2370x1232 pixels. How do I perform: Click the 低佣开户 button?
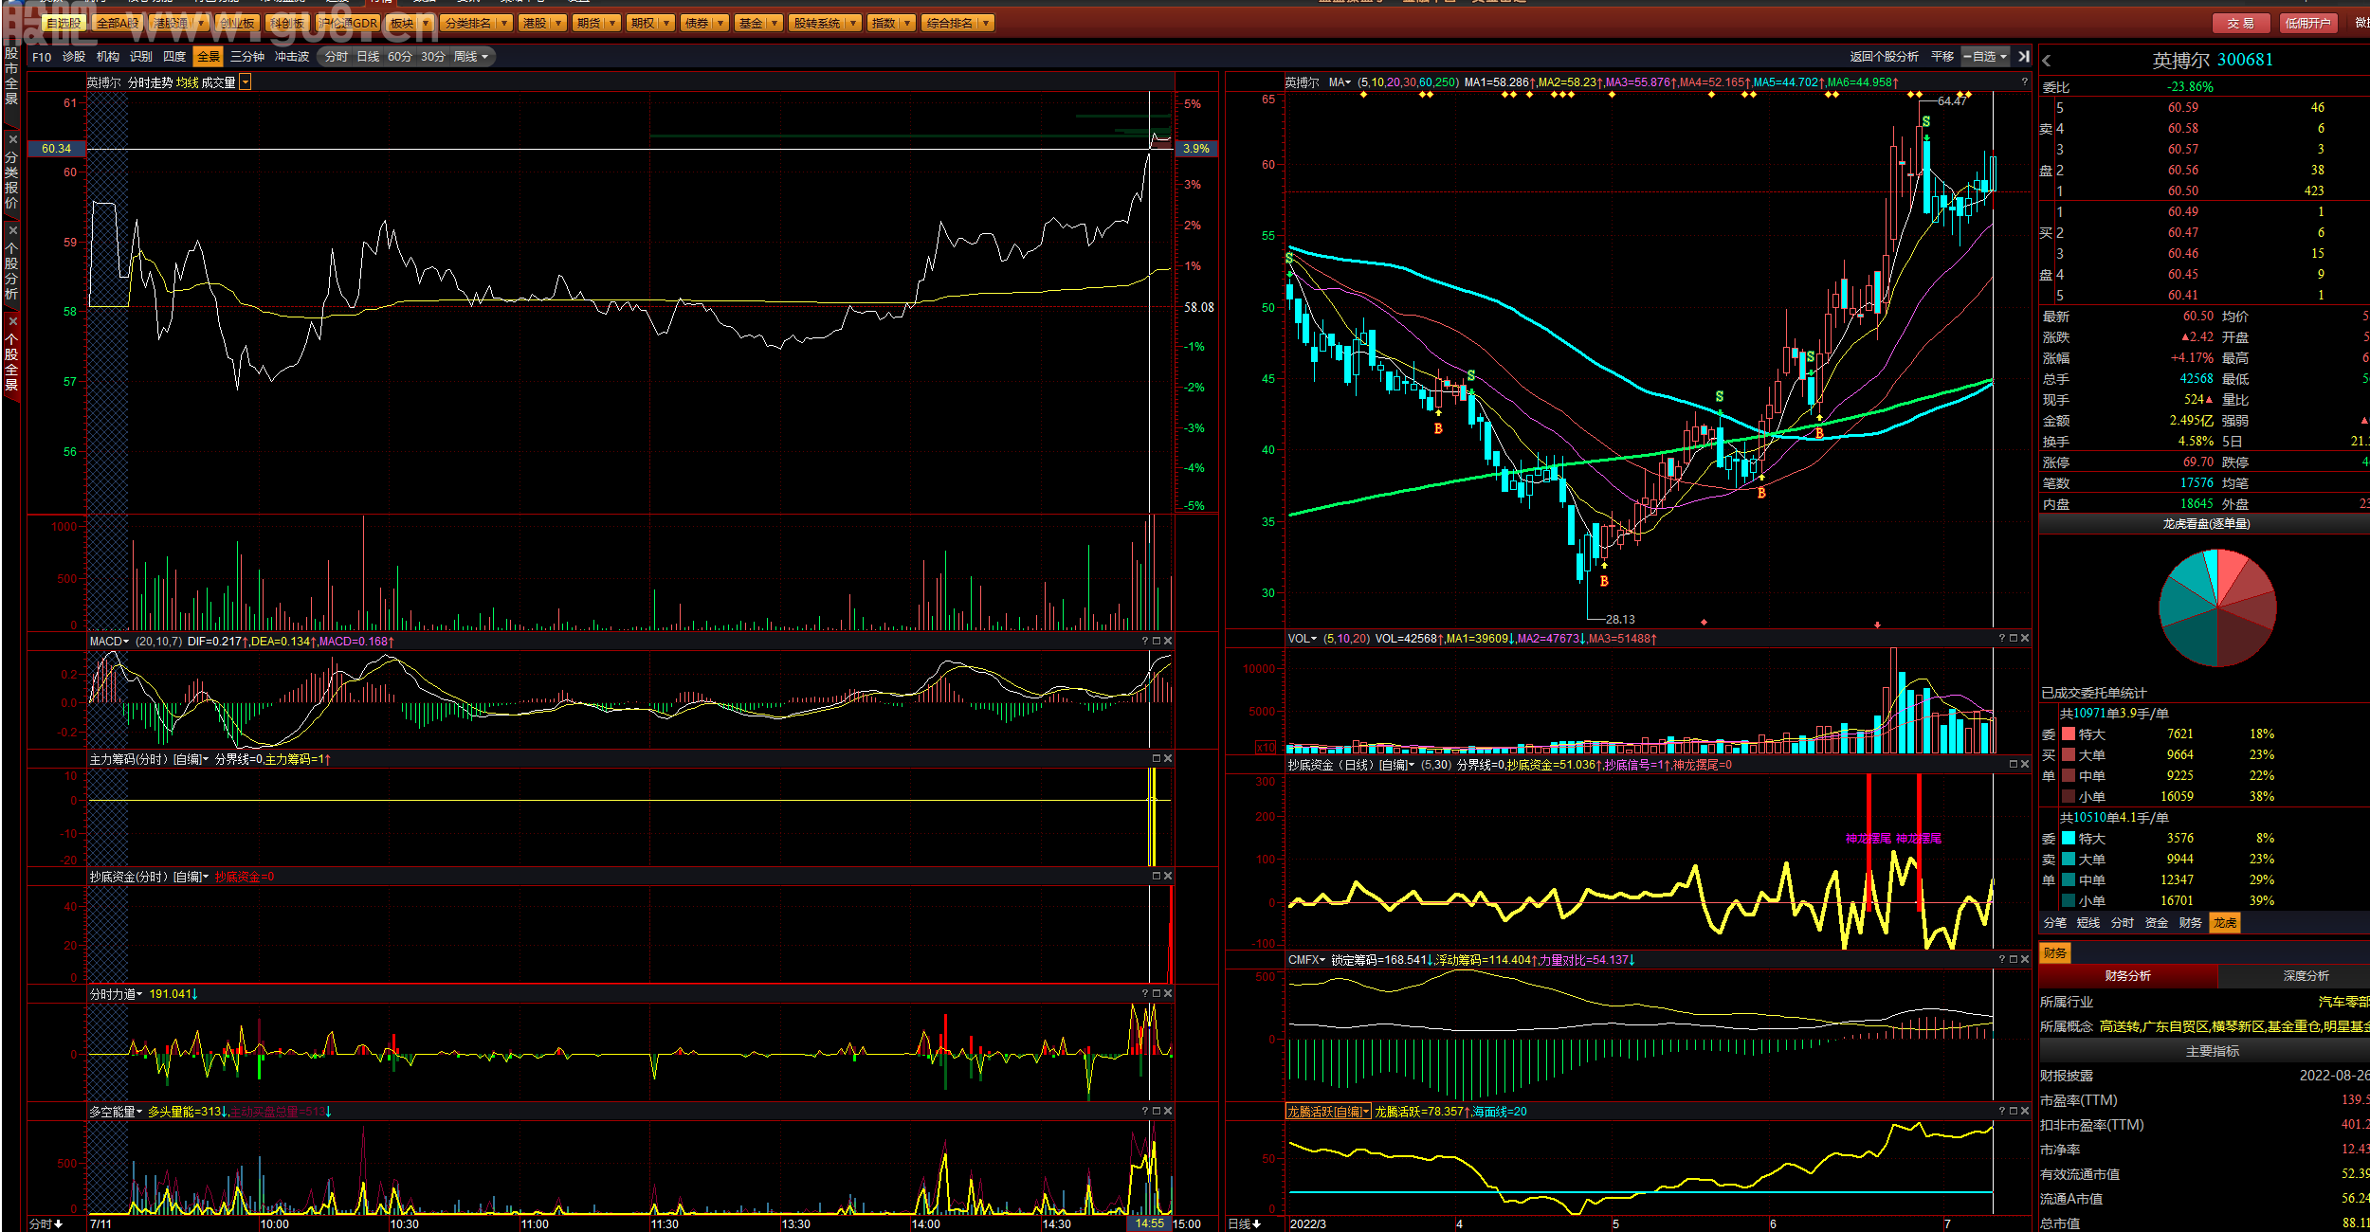(2307, 24)
